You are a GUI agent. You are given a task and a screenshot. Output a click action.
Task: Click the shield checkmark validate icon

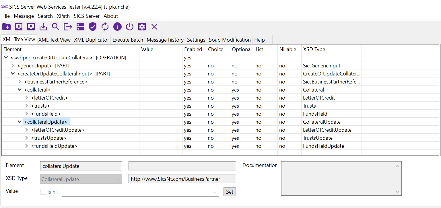93,27
